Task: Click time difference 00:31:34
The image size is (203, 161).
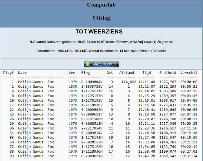Action: (x=189, y=156)
